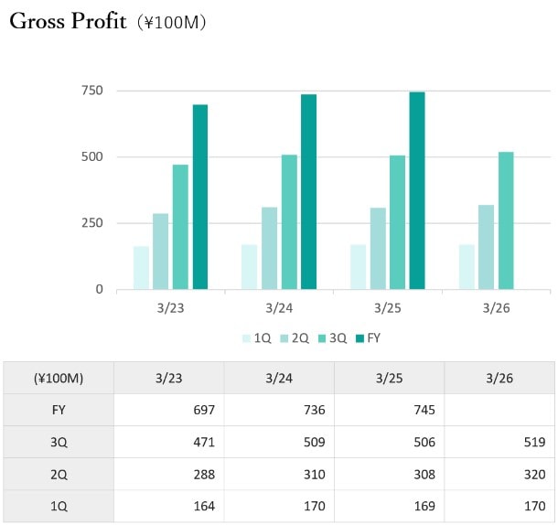Click the 3/23 1Q bar
This screenshot has height=525, width=558.
point(141,267)
